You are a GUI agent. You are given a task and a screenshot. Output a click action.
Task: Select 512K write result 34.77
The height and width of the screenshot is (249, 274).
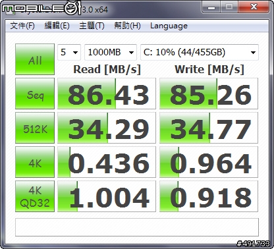pos(209,128)
